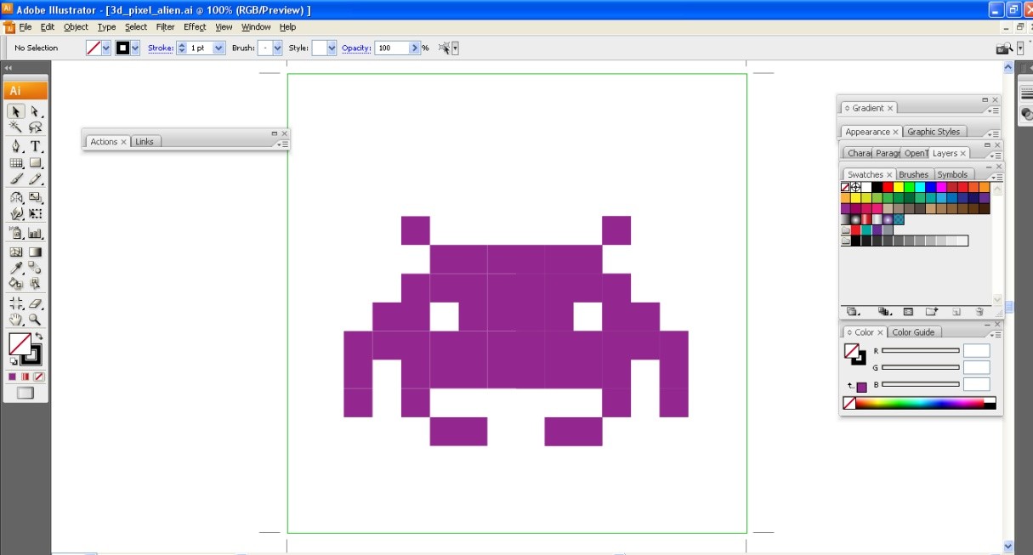Image resolution: width=1033 pixels, height=555 pixels.
Task: Select the Selection (black arrow) tool
Action: click(16, 111)
